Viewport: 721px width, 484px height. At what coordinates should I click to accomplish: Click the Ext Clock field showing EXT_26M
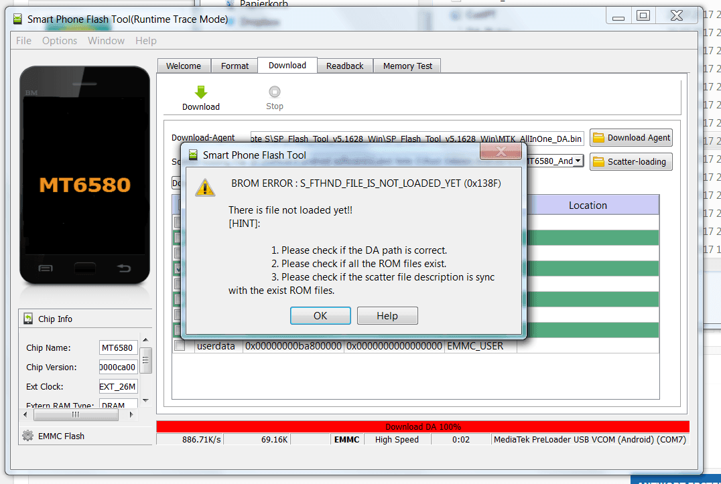118,386
